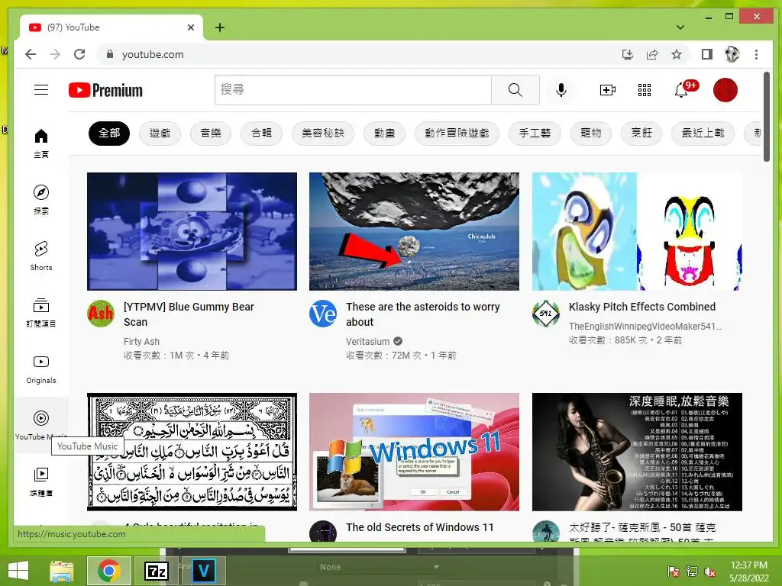This screenshot has height=586, width=782.
Task: Open 'These are the asteroids to worry about' title
Action: click(423, 314)
